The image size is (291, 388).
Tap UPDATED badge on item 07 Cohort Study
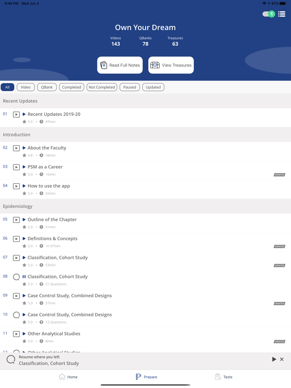click(279, 266)
